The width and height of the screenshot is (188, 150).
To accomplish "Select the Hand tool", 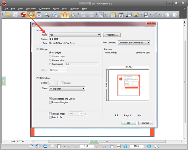I will [x=65, y=15].
